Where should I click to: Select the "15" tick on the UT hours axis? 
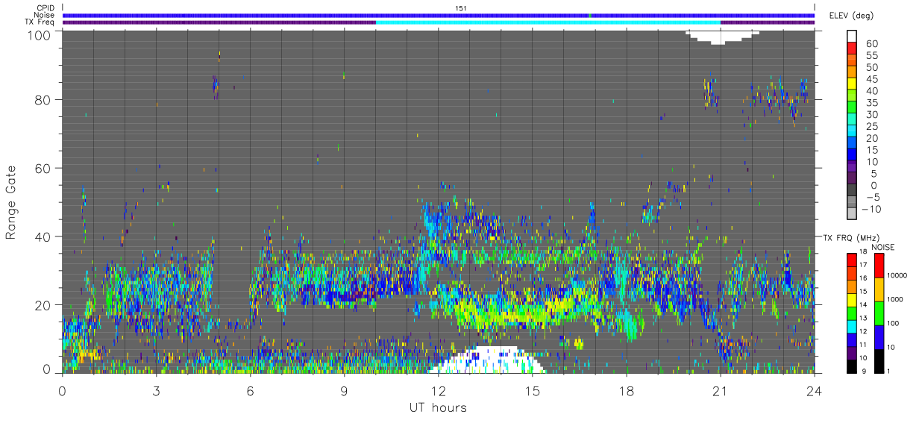pos(533,390)
